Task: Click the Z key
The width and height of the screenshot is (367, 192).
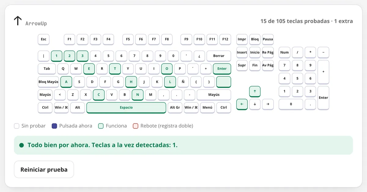Action: point(73,95)
